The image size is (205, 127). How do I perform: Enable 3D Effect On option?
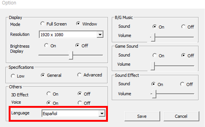pos(49,94)
